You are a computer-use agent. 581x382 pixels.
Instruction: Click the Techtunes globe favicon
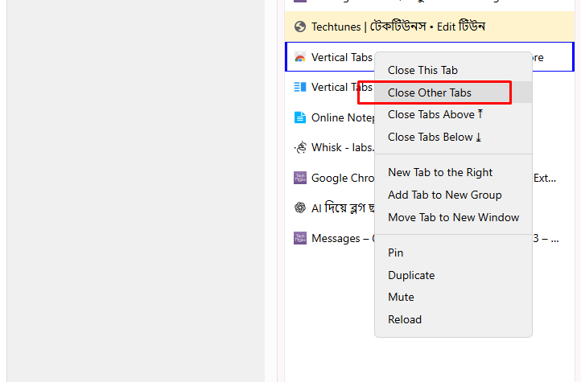pyautogui.click(x=300, y=27)
